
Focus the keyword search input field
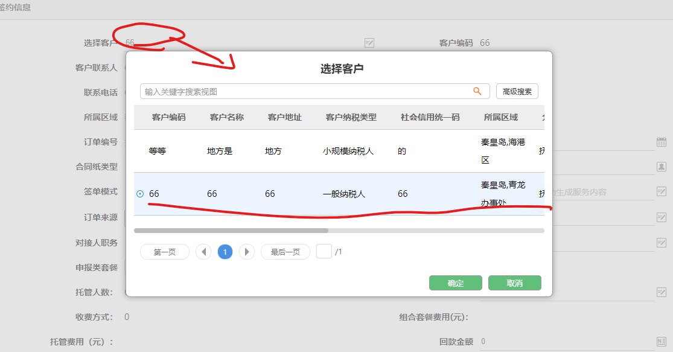click(x=305, y=91)
